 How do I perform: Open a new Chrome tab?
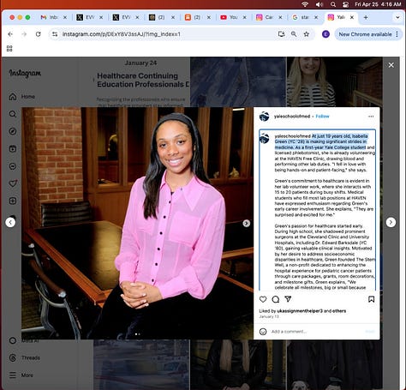pos(366,17)
